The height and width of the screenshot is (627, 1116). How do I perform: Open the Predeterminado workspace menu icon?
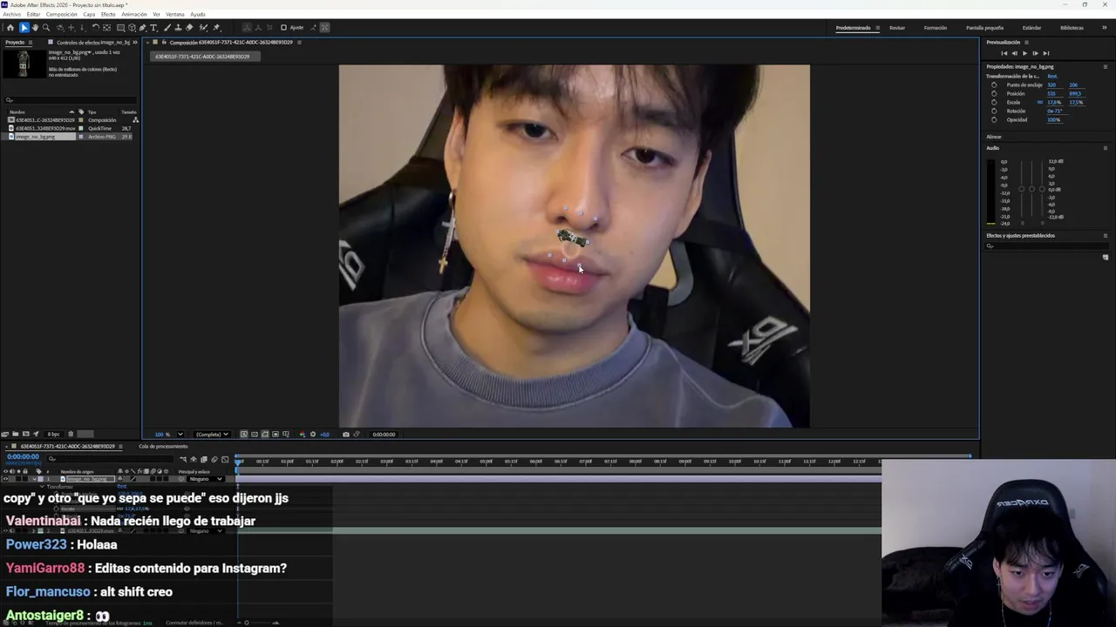(x=877, y=28)
